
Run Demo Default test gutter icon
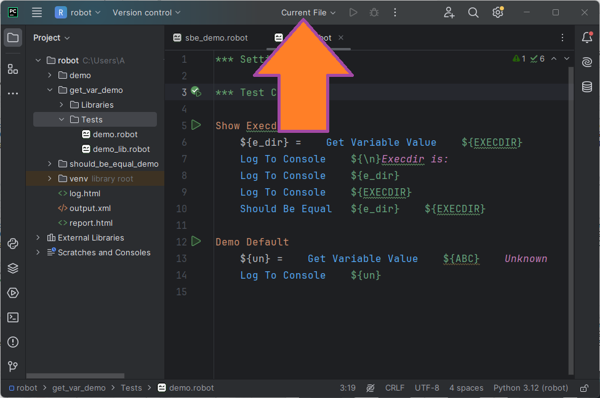[x=196, y=241]
